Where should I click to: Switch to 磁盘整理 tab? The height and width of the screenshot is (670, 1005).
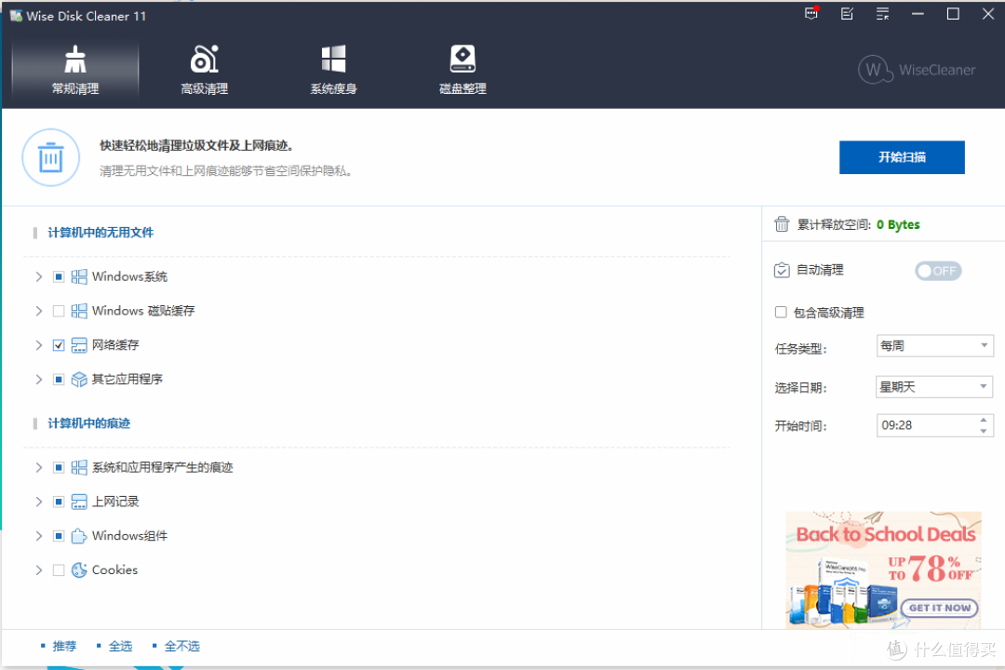[462, 71]
